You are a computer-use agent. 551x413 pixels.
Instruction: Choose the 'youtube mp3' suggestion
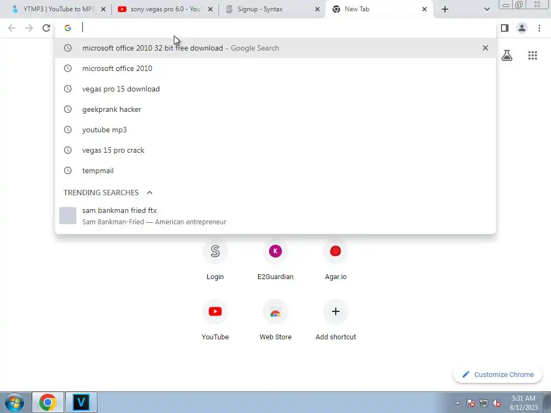click(275, 130)
